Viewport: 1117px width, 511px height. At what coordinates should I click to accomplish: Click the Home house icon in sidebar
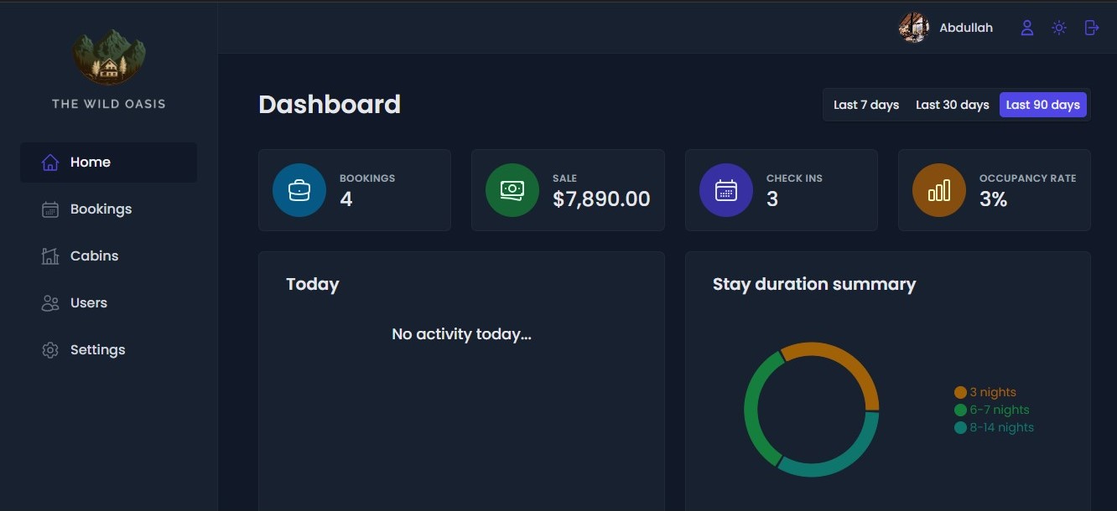click(x=50, y=163)
